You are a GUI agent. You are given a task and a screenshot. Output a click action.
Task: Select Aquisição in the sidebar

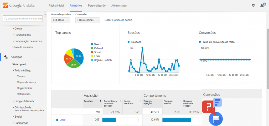click(x=16, y=57)
